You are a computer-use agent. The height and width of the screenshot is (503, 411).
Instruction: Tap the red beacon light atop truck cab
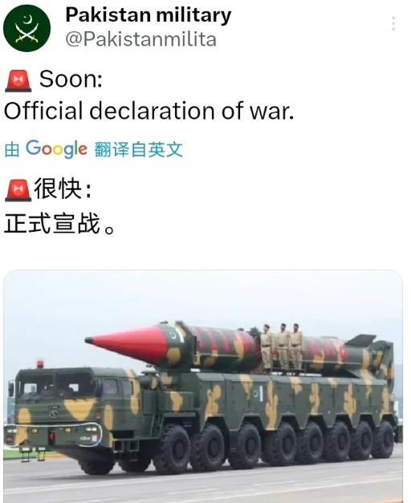coord(40,363)
